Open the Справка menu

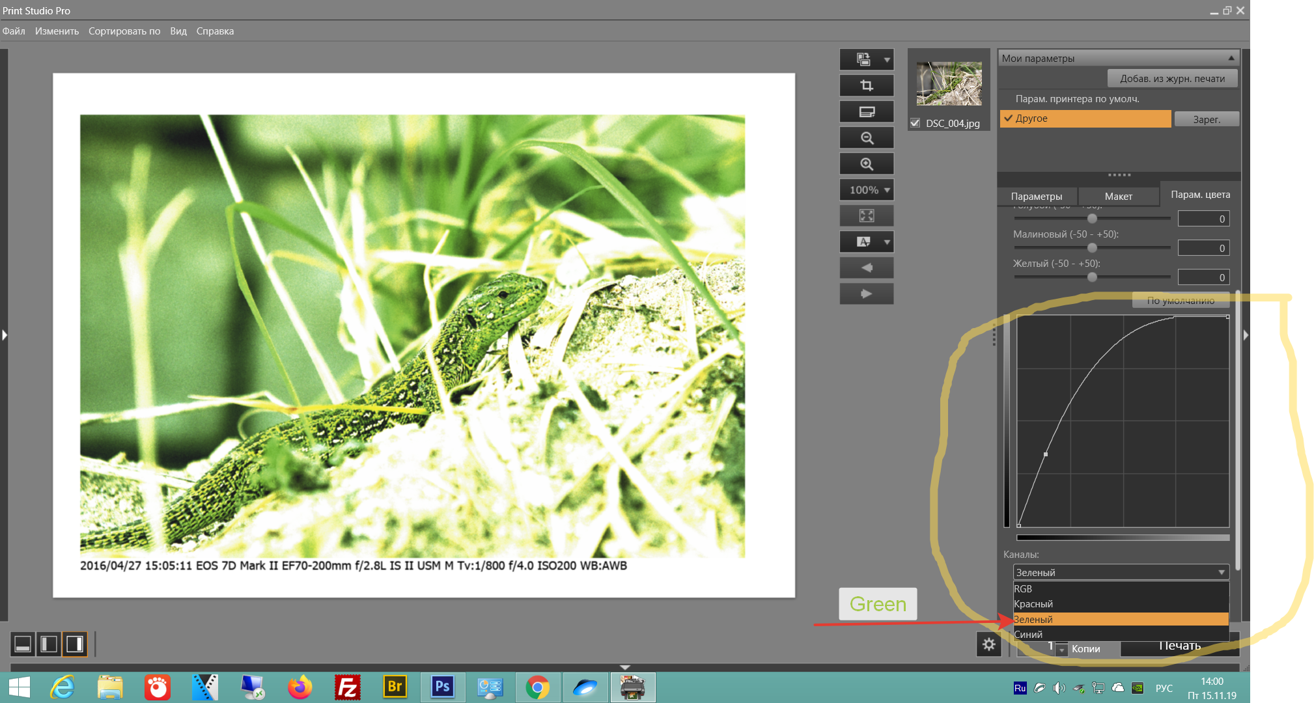(x=215, y=31)
